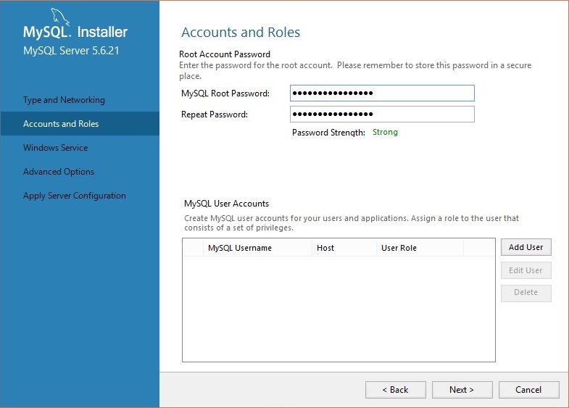This screenshot has width=569, height=408.
Task: Click the Delete user button
Action: pos(526,293)
